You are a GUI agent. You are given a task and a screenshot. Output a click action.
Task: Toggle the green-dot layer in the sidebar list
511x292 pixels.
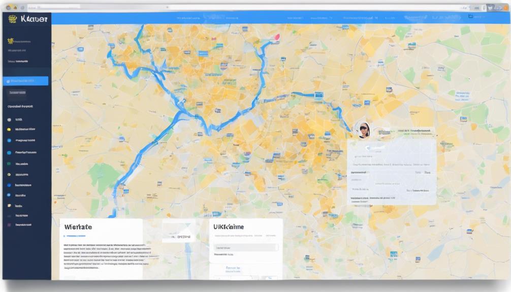tap(9, 164)
